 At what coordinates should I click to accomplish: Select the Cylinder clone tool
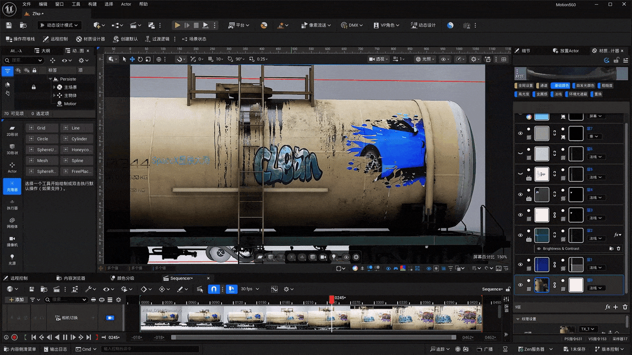click(x=77, y=138)
